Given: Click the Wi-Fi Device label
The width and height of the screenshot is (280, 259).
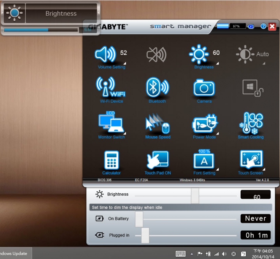Looking at the screenshot, I should point(112,101).
